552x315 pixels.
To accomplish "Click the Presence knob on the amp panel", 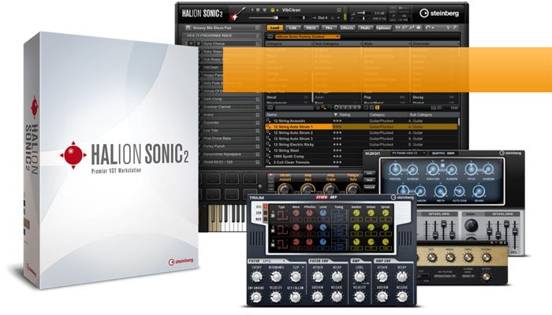I will [487, 258].
